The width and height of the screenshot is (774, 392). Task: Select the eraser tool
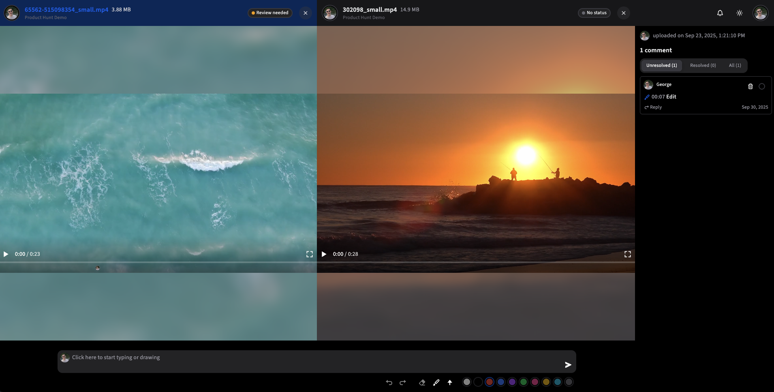coord(422,382)
